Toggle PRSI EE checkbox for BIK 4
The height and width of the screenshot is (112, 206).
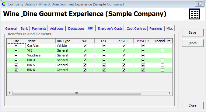coord(124,60)
